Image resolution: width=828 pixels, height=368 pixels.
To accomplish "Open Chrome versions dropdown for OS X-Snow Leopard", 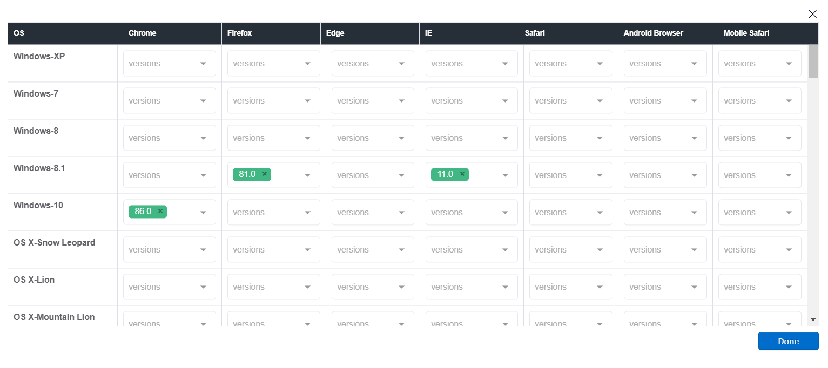I will (x=170, y=250).
